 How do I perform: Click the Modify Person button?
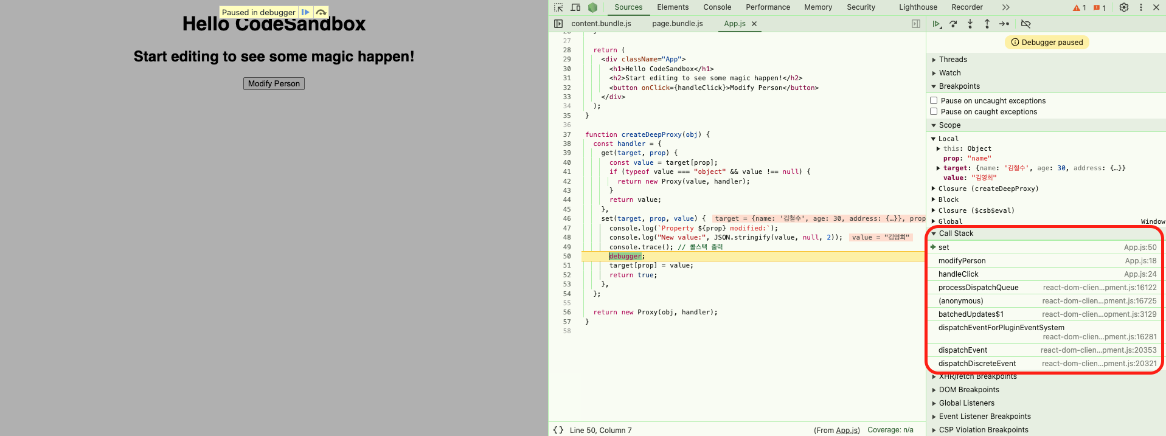(274, 83)
